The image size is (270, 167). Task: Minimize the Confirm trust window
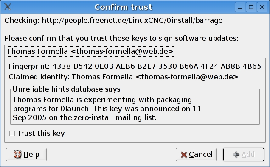pyautogui.click(x=240, y=7)
